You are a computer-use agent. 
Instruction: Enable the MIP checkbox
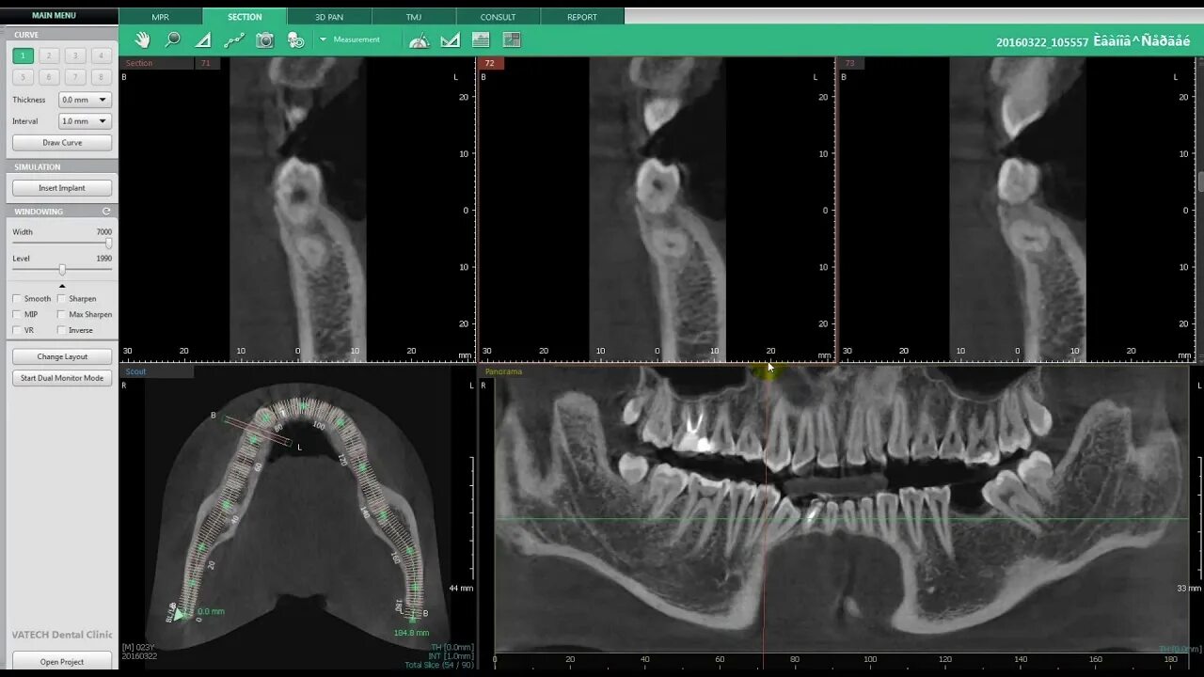click(x=17, y=315)
